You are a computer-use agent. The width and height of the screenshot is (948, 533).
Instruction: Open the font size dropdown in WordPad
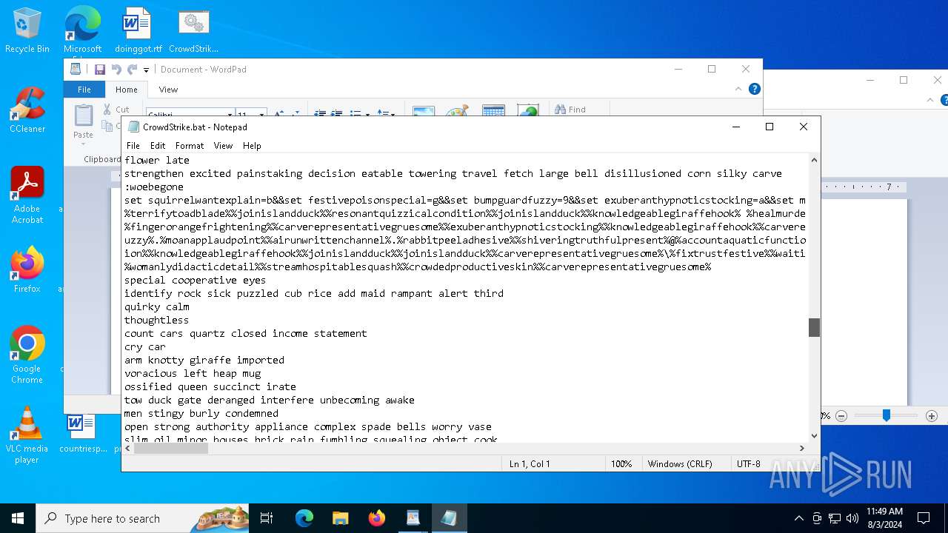261,115
